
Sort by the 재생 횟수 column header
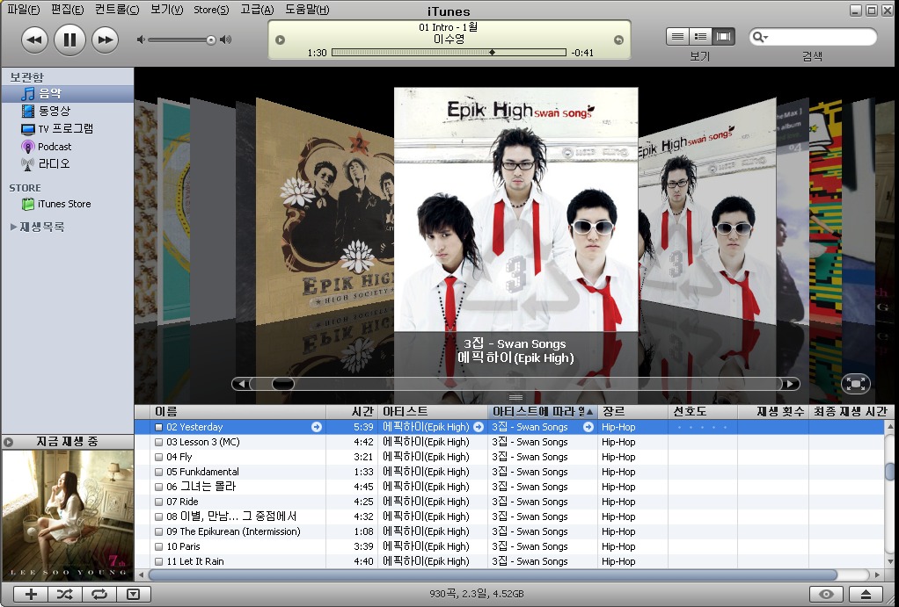(x=773, y=411)
